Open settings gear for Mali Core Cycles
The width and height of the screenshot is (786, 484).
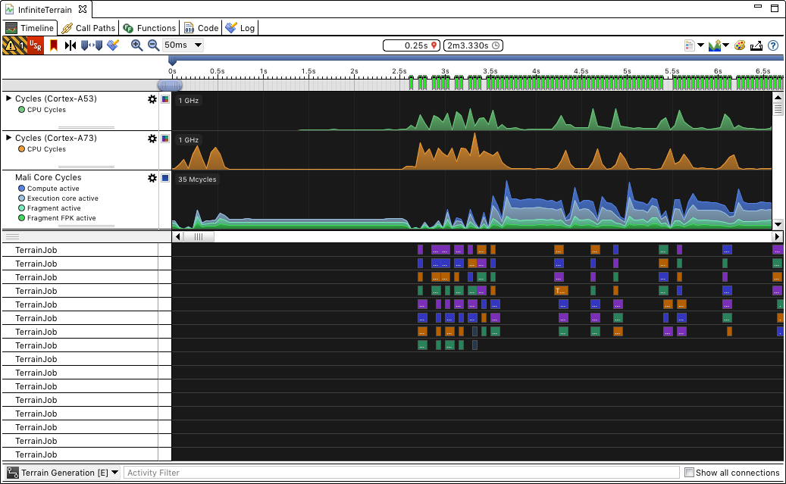click(152, 178)
